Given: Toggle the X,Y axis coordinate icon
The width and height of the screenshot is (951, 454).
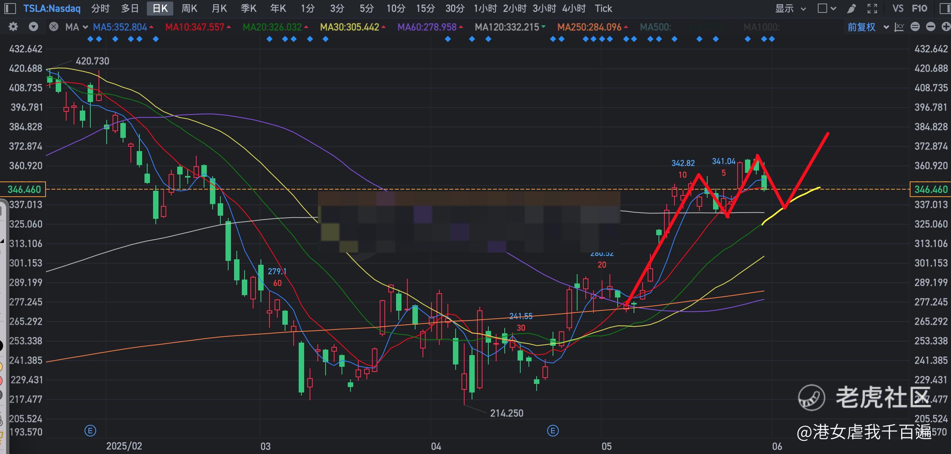Looking at the screenshot, I should pyautogui.click(x=899, y=27).
